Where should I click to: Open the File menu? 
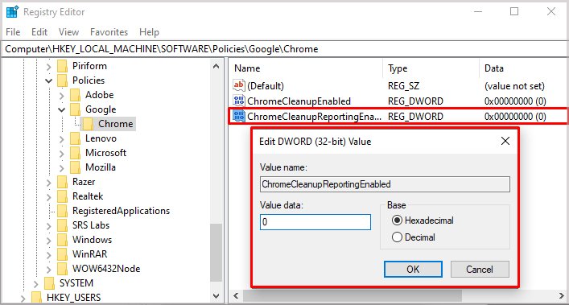(x=13, y=32)
